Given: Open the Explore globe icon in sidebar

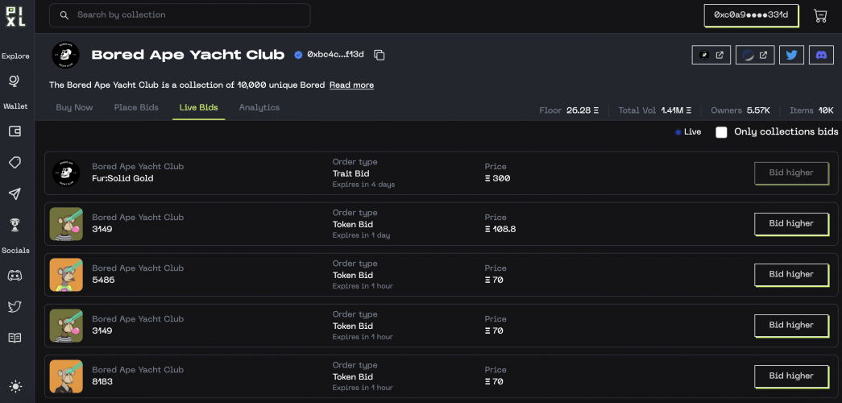Looking at the screenshot, I should [x=15, y=81].
